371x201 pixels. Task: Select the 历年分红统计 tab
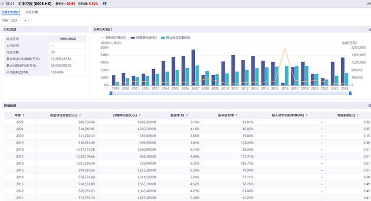tap(11, 12)
